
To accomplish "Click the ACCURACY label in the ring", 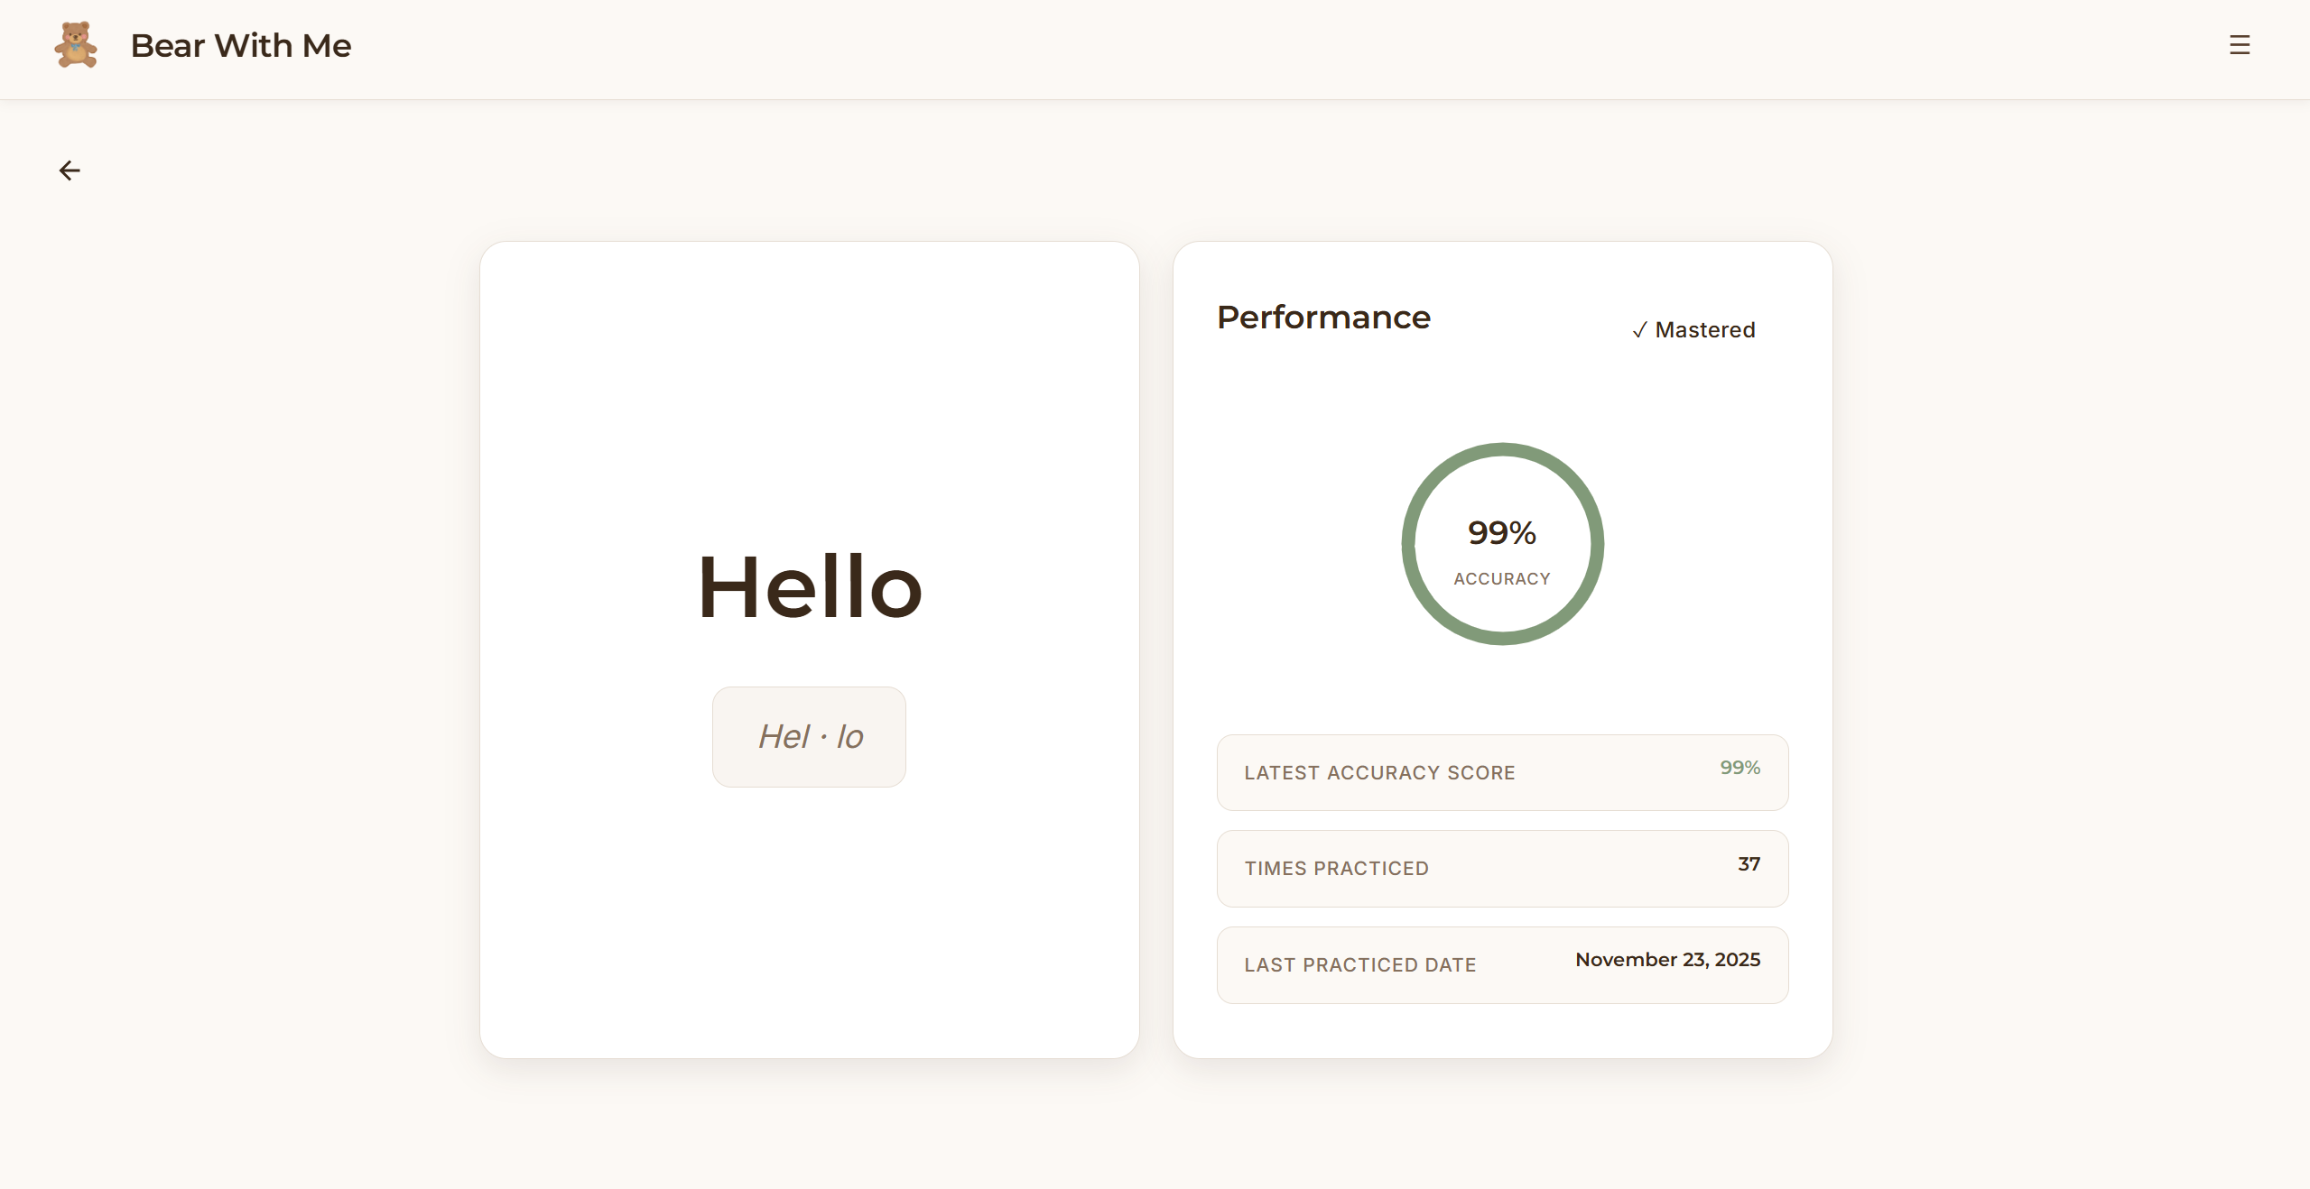I will pyautogui.click(x=1501, y=579).
